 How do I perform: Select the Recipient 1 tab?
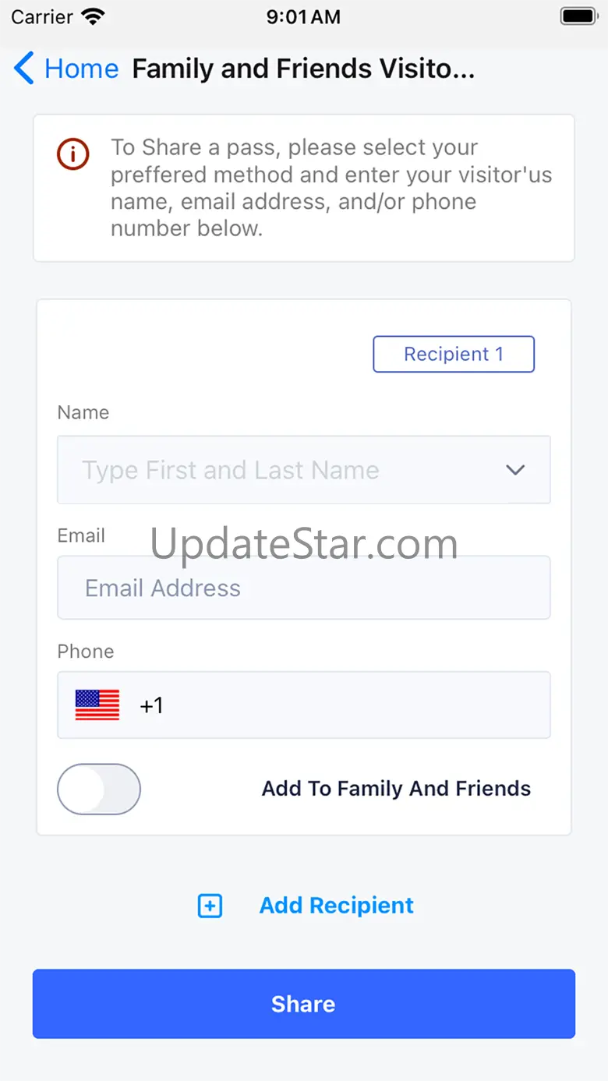[454, 355]
